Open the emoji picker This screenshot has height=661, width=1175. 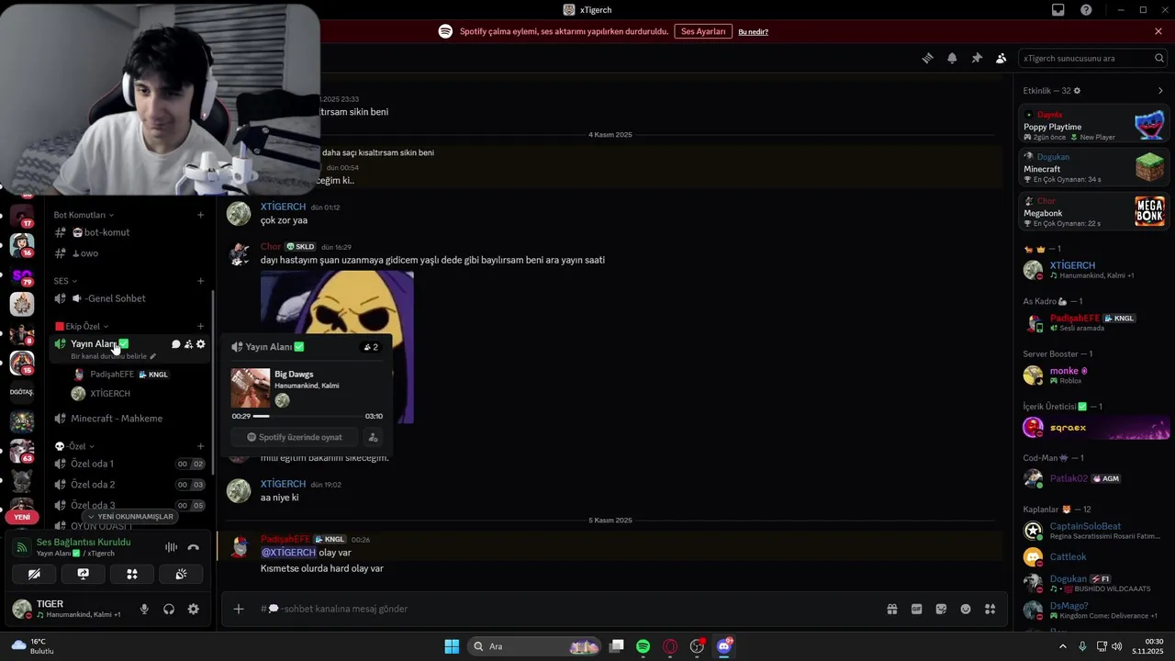click(x=966, y=609)
